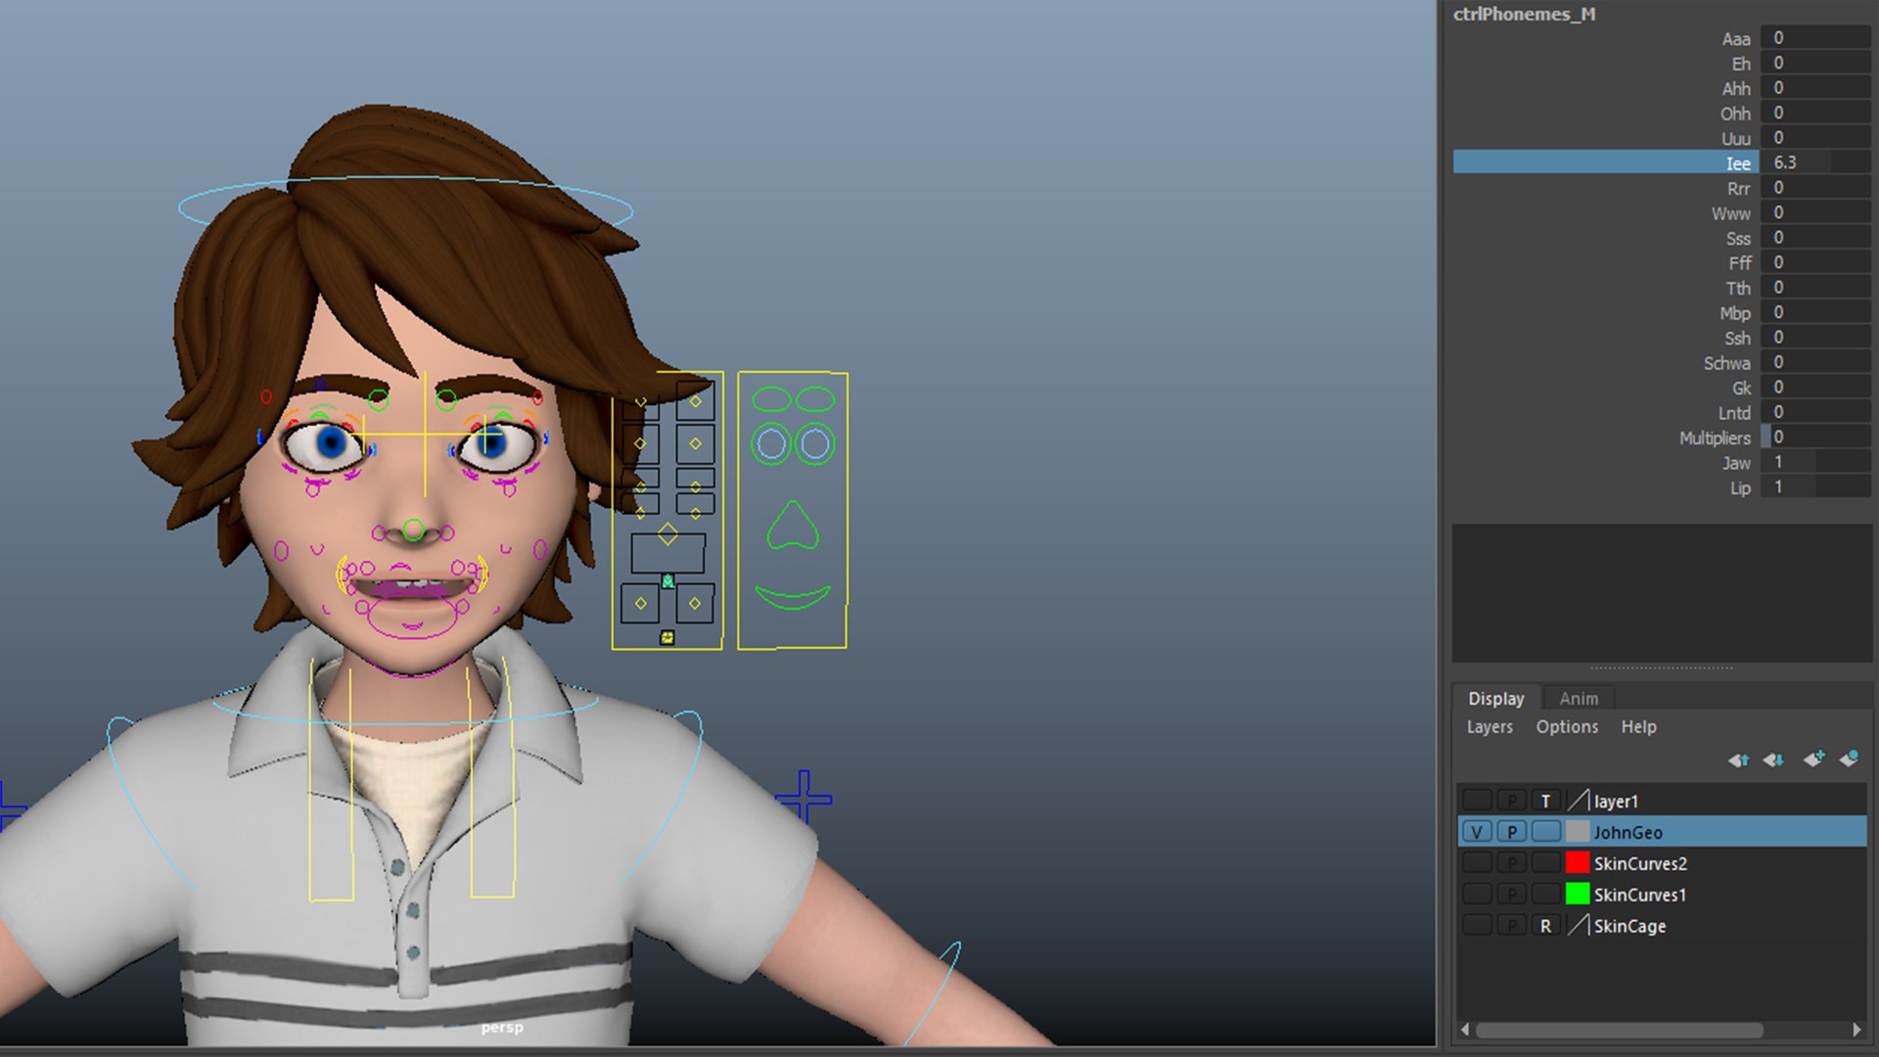1879x1057 pixels.
Task: Click the Lip value field
Action: coord(1814,487)
